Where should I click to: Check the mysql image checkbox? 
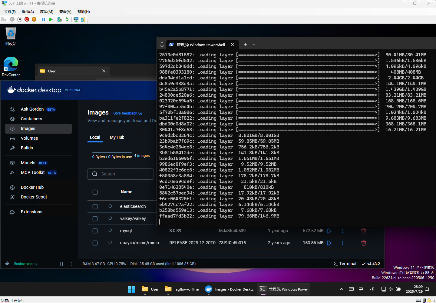coord(95,231)
